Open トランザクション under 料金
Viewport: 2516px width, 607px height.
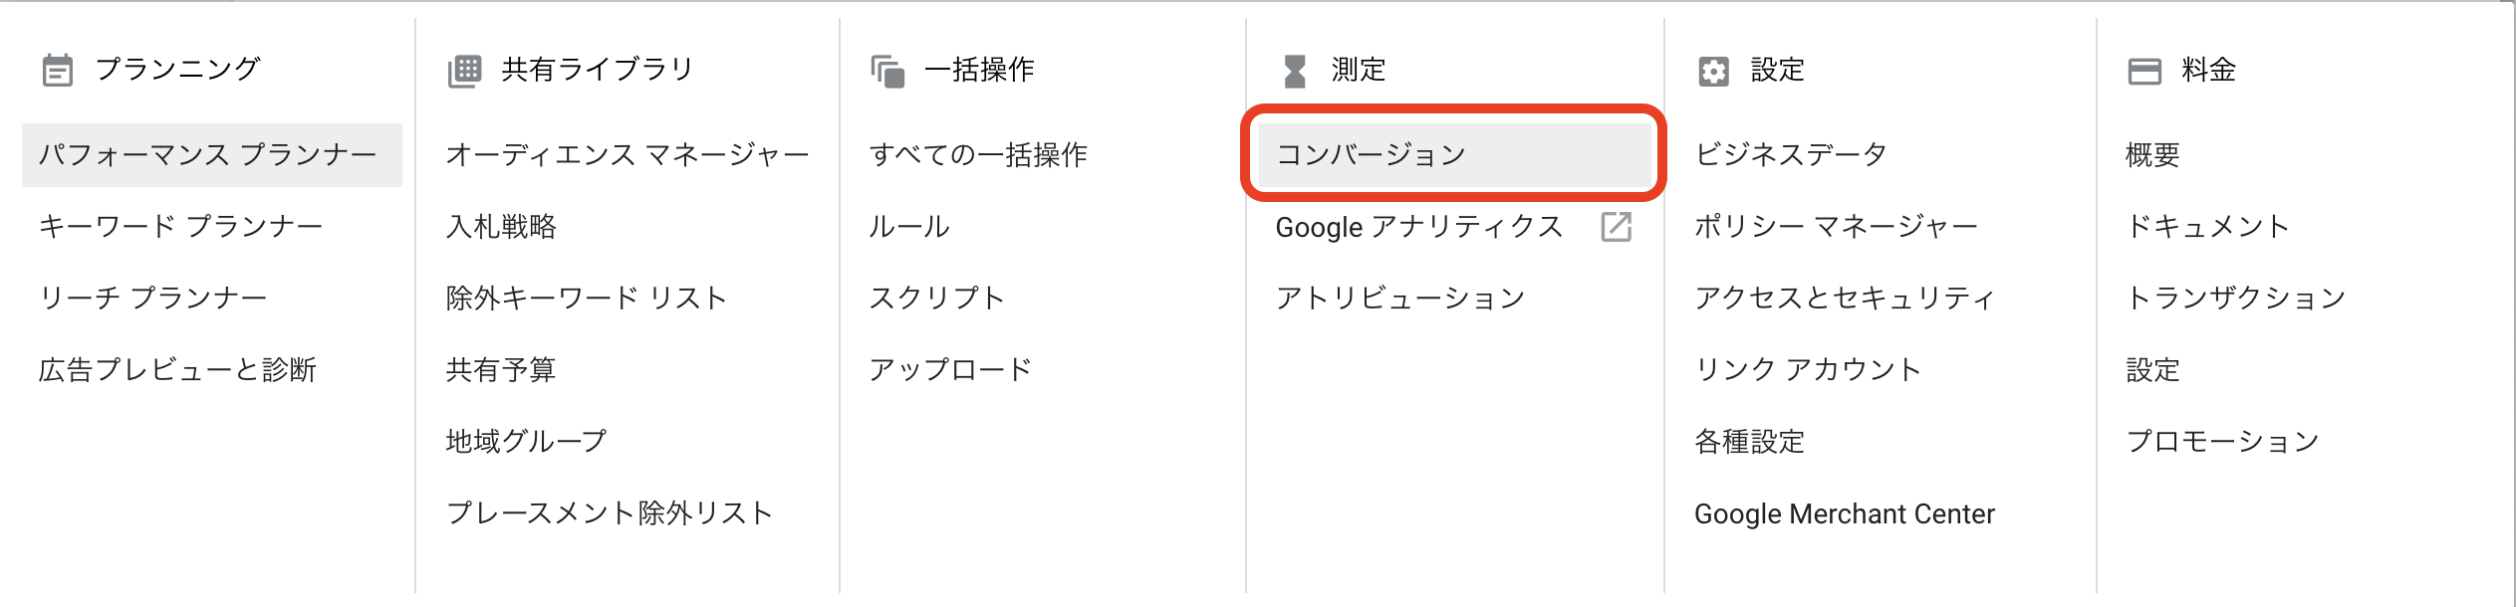pos(2236,298)
